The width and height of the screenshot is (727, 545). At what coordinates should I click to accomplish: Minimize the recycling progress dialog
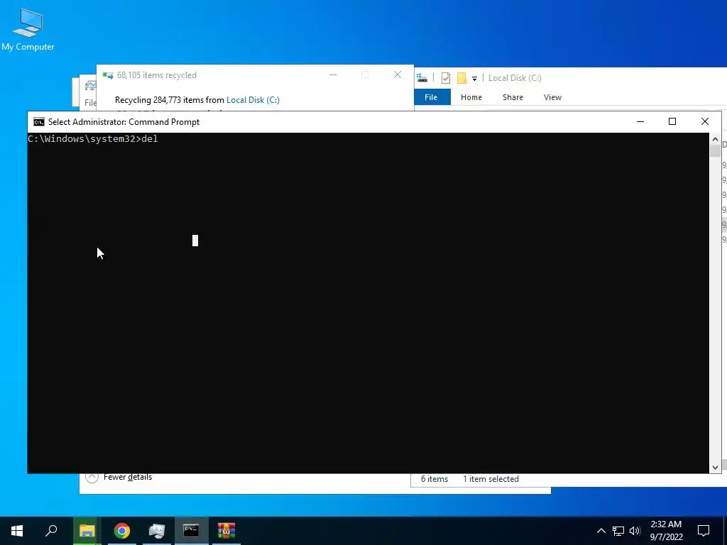[x=333, y=75]
